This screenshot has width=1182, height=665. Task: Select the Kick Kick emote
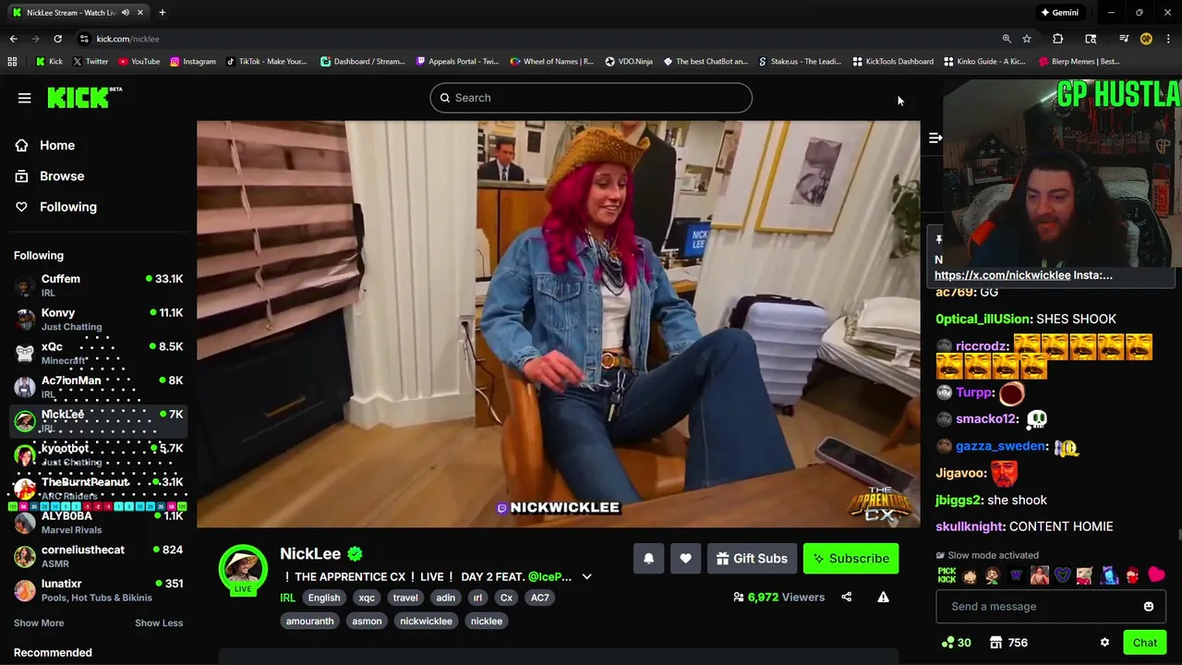pos(947,575)
